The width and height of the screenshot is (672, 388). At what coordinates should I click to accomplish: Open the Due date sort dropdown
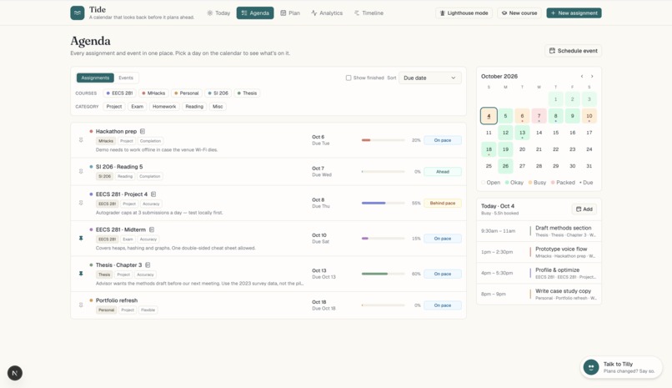tap(430, 78)
